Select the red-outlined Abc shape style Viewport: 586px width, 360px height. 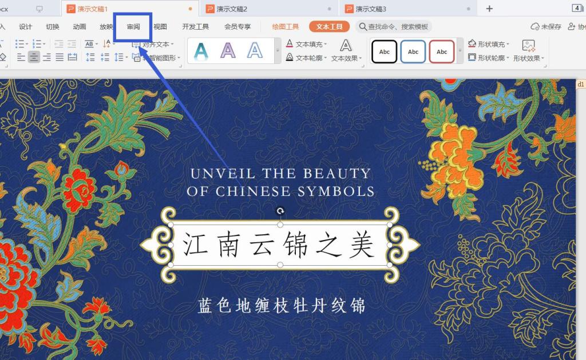(x=442, y=51)
